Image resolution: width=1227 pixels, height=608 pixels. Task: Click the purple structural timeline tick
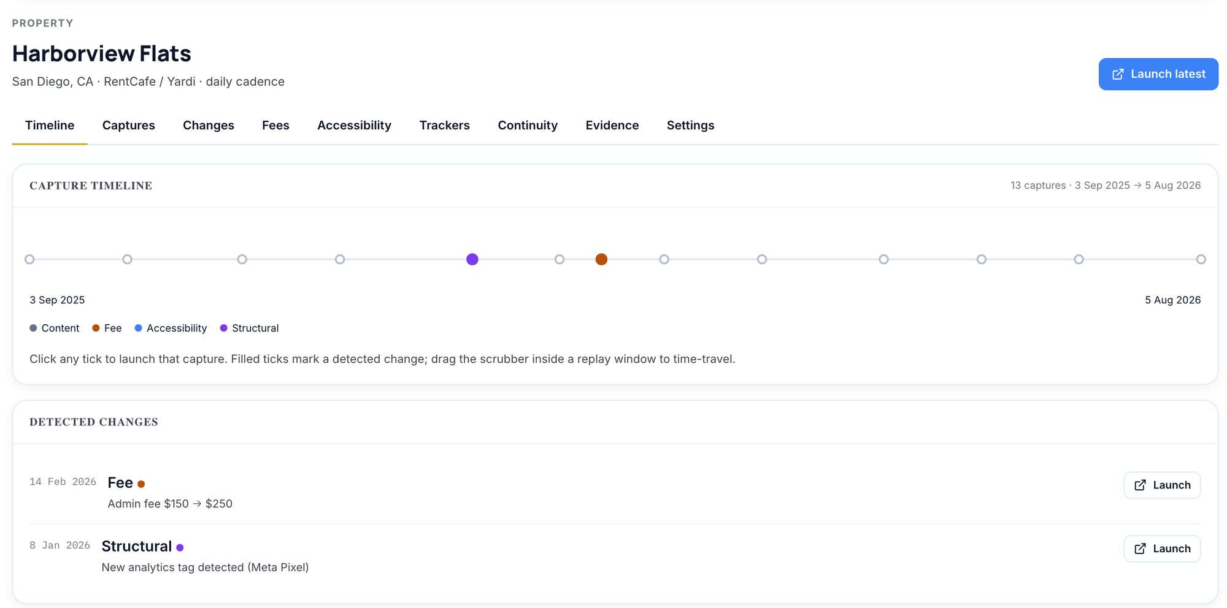click(472, 259)
